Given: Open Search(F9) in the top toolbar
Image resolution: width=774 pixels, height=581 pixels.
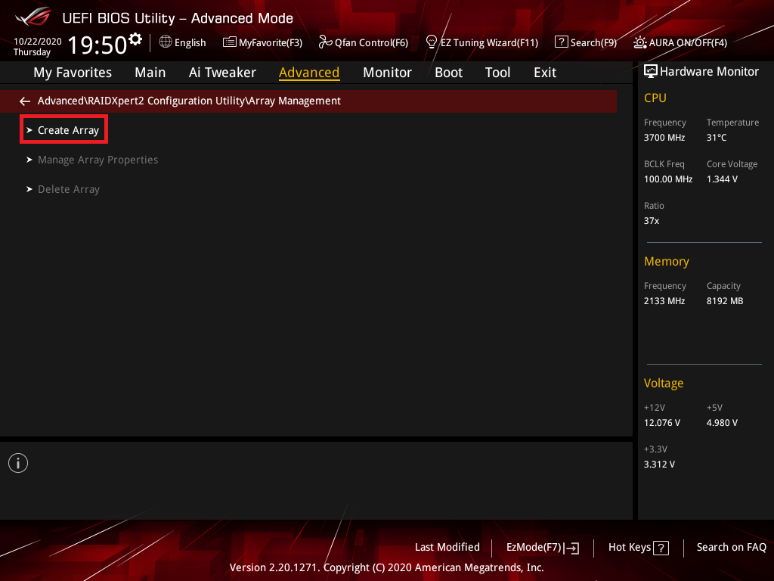Looking at the screenshot, I should coord(586,42).
